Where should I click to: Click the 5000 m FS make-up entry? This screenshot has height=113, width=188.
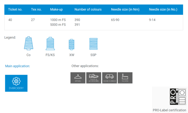pos(58,25)
